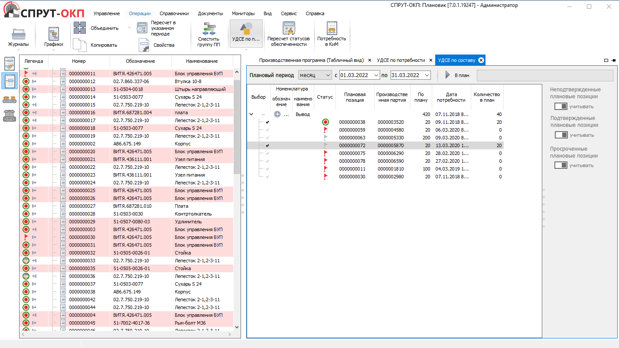This screenshot has width=619, height=348.
Task: Toggle Неподтвержденные плановые позиции switch
Action: (561, 106)
